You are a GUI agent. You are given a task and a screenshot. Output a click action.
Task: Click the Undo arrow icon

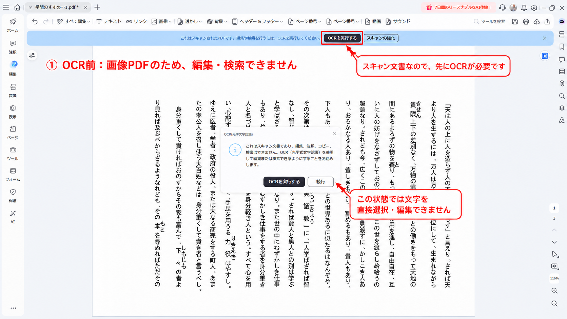[x=35, y=21]
